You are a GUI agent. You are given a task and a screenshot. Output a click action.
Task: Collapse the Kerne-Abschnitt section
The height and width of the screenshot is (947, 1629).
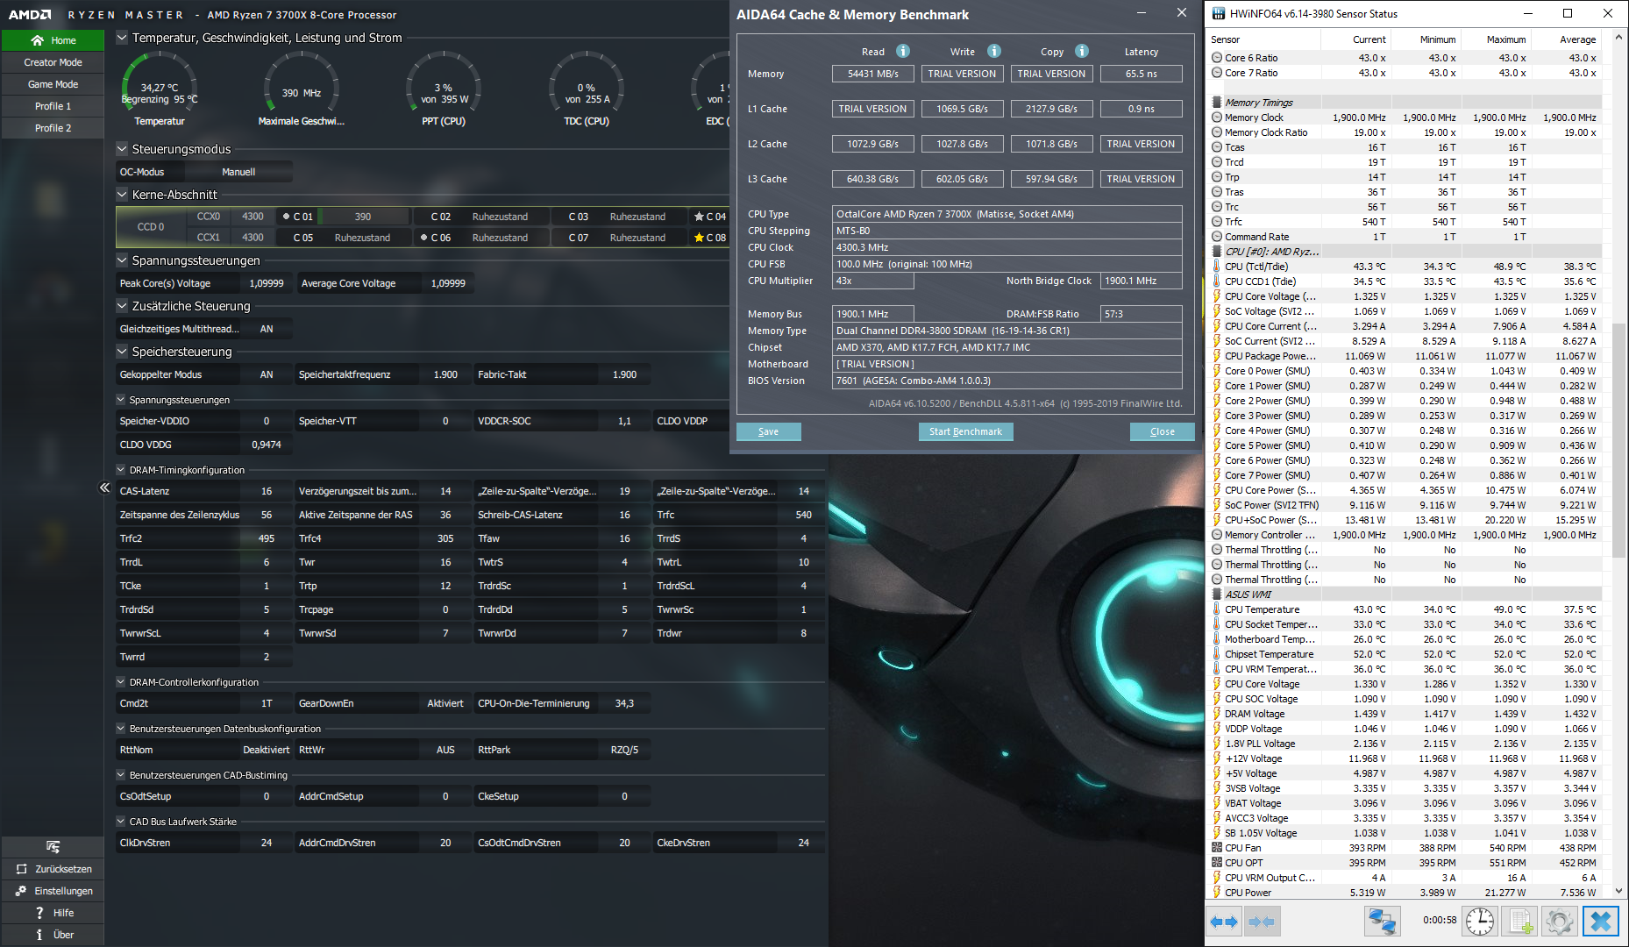point(122,195)
